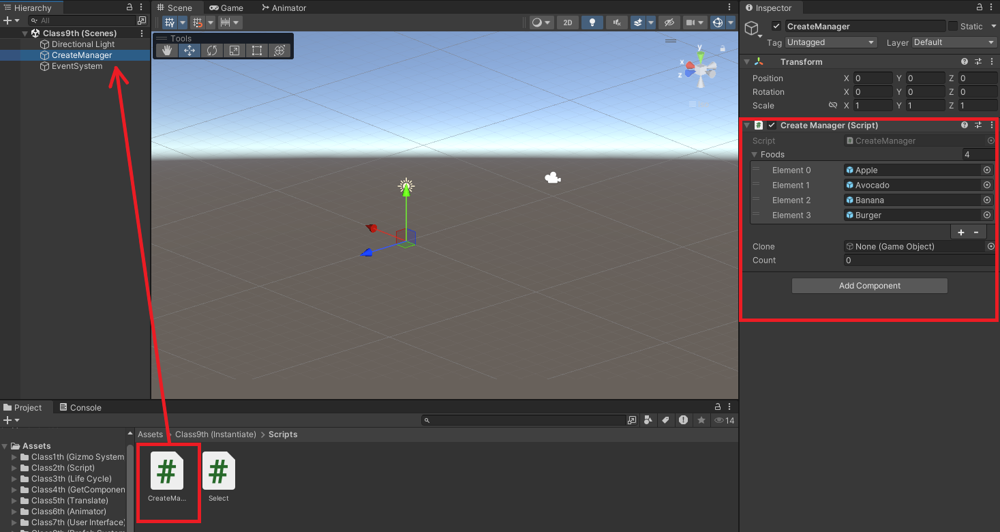Image resolution: width=1000 pixels, height=532 pixels.
Task: Select the Scale tool
Action: [x=234, y=50]
